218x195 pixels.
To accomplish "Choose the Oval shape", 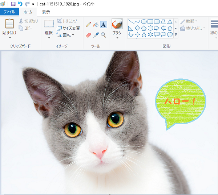I will tap(144, 22).
